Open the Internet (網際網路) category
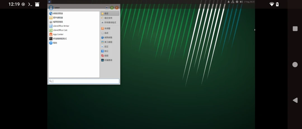The width and height of the screenshot is (302, 129). click(x=108, y=37)
